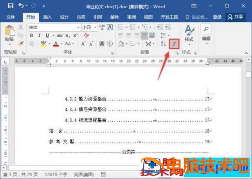The image size is (252, 179).
Task: Open the 宋体 font name dropdown
Action: point(78,28)
